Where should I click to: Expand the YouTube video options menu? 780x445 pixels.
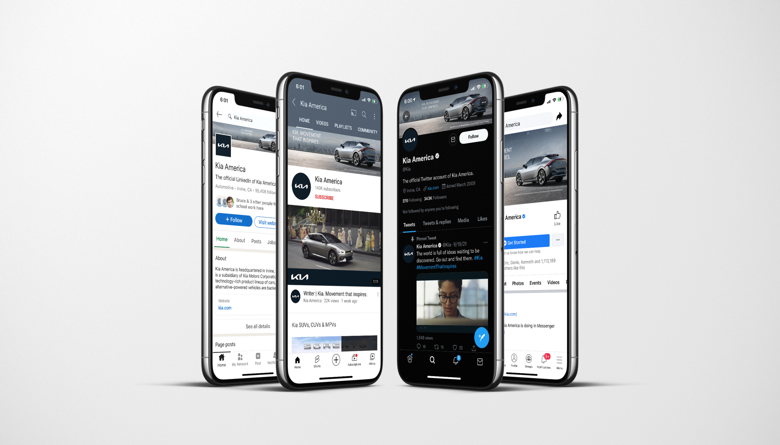(381, 294)
